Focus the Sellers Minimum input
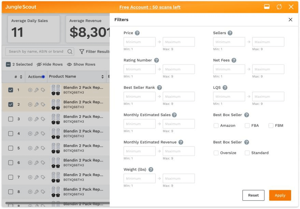Image resolution: width=300 pixels, height=209 pixels. tap(229, 42)
